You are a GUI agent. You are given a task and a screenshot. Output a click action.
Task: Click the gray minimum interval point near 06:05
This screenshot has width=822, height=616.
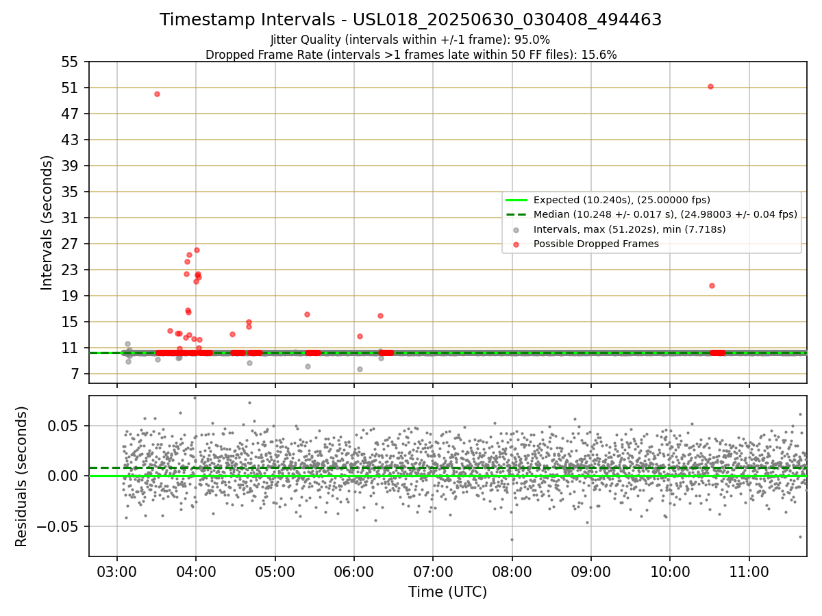(x=360, y=369)
